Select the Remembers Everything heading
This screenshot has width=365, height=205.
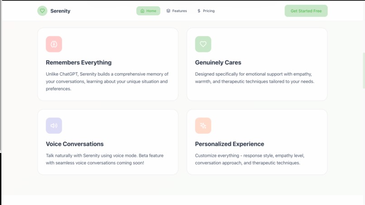tap(79, 62)
